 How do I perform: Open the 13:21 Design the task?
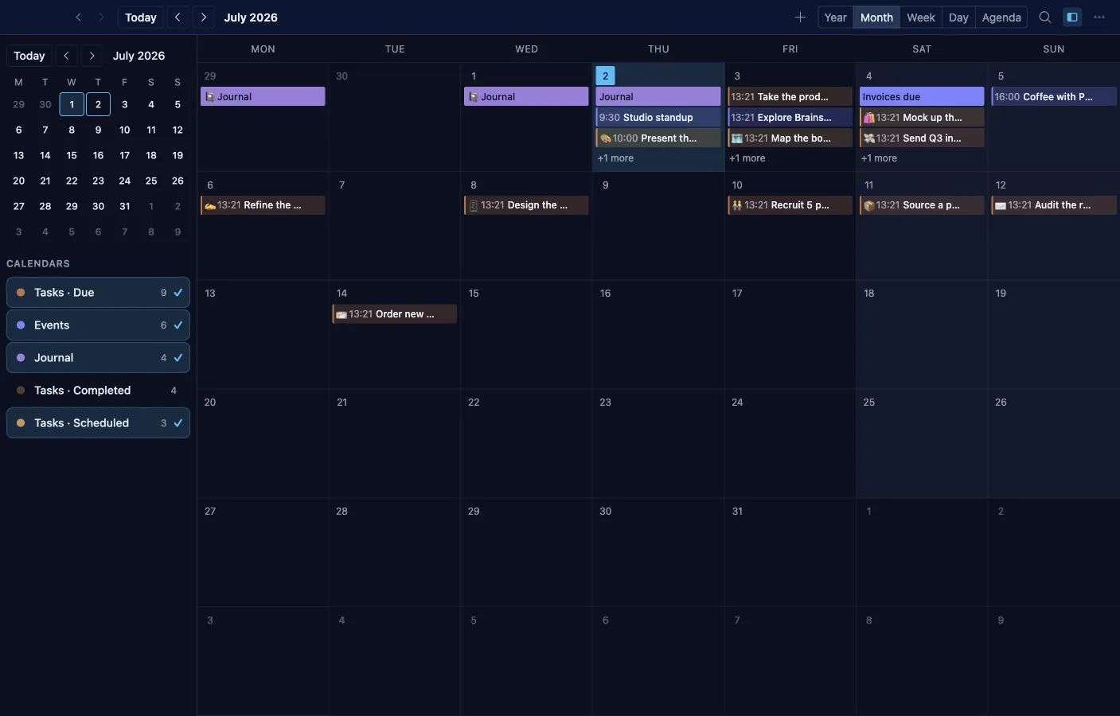[526, 204]
